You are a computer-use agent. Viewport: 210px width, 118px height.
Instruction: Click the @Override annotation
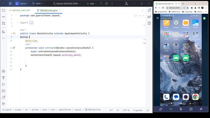click(x=31, y=41)
